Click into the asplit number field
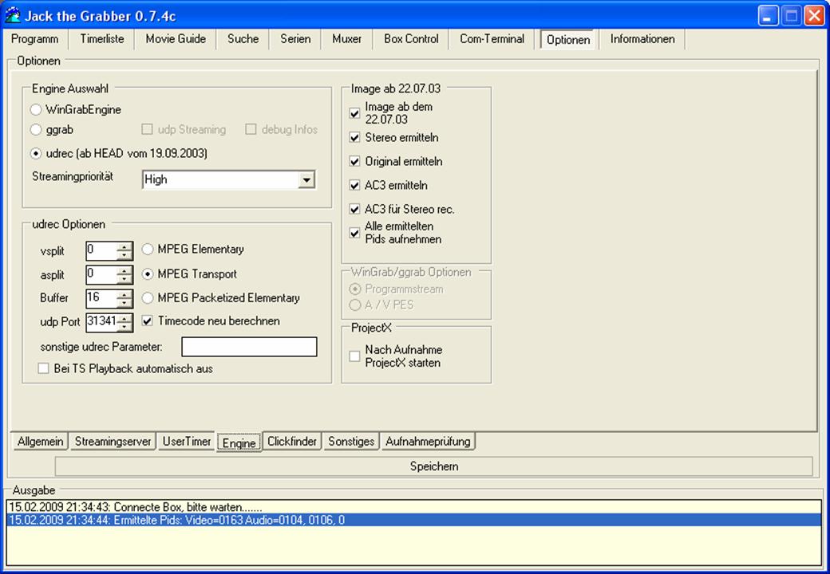Viewport: 830px width, 574px height. (101, 275)
